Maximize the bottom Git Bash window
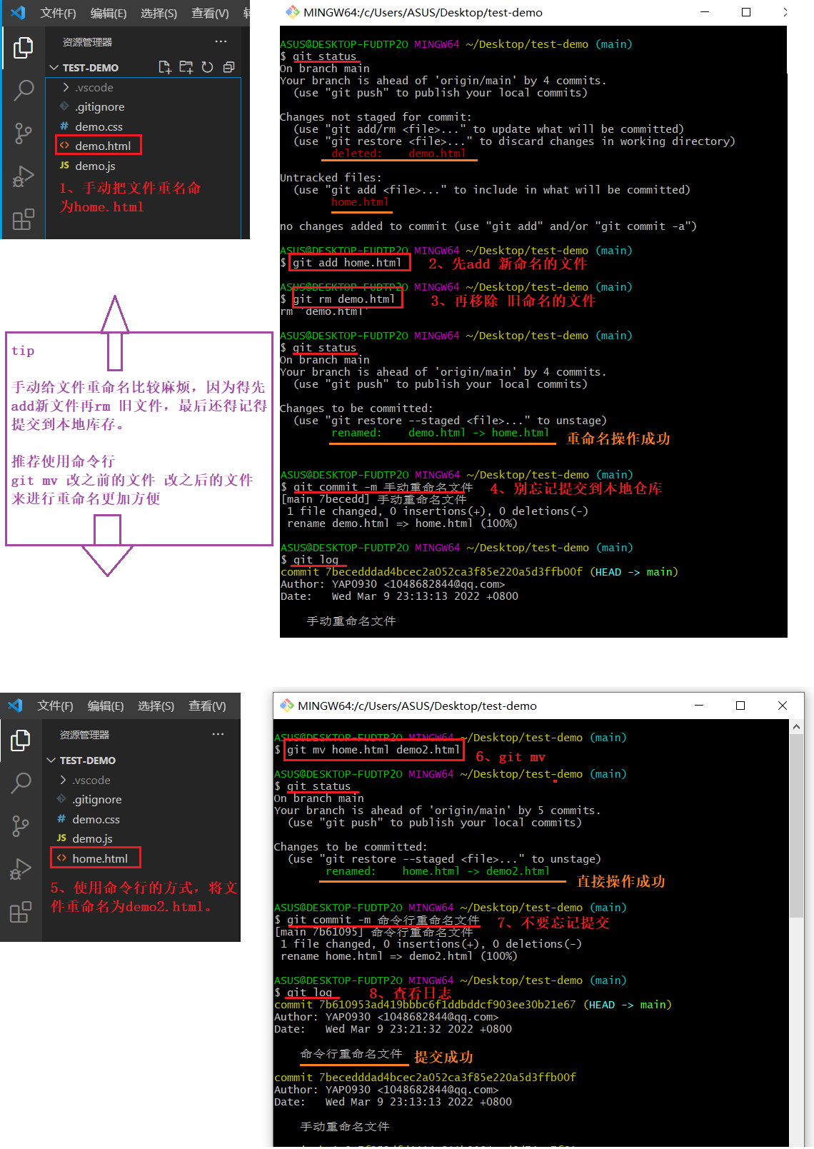 (x=740, y=706)
